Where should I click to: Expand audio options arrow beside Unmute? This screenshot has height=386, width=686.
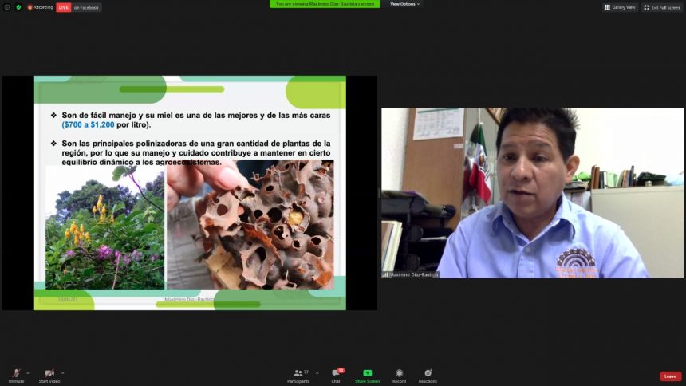pyautogui.click(x=28, y=372)
